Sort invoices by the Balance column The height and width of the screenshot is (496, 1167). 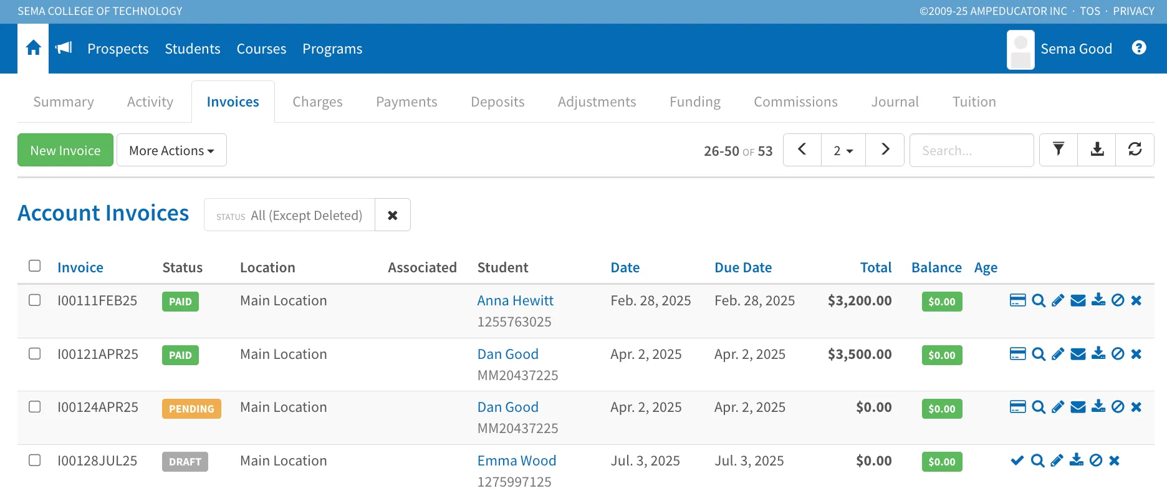936,267
